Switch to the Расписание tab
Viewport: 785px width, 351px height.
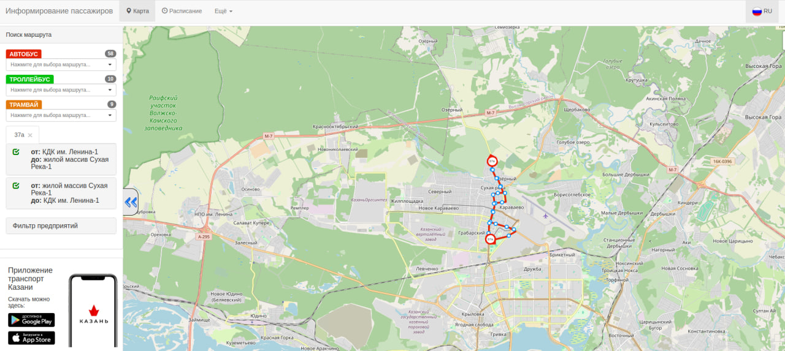coord(182,11)
